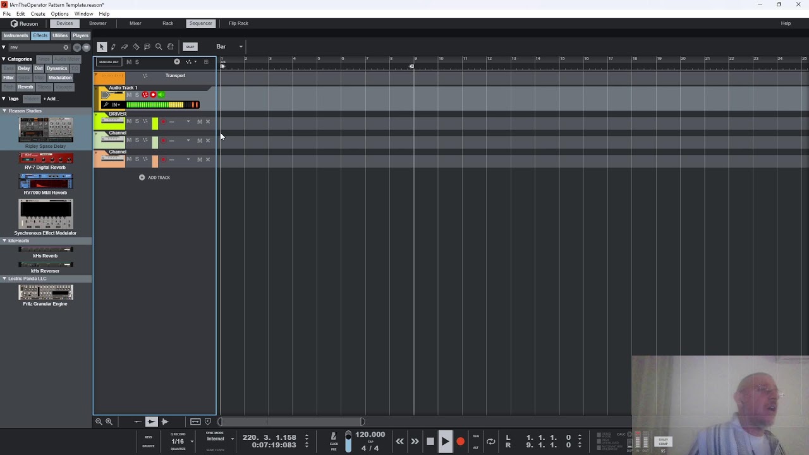The image size is (809, 455).
Task: Click the peach color swatch on last Channel track
Action: (x=155, y=161)
